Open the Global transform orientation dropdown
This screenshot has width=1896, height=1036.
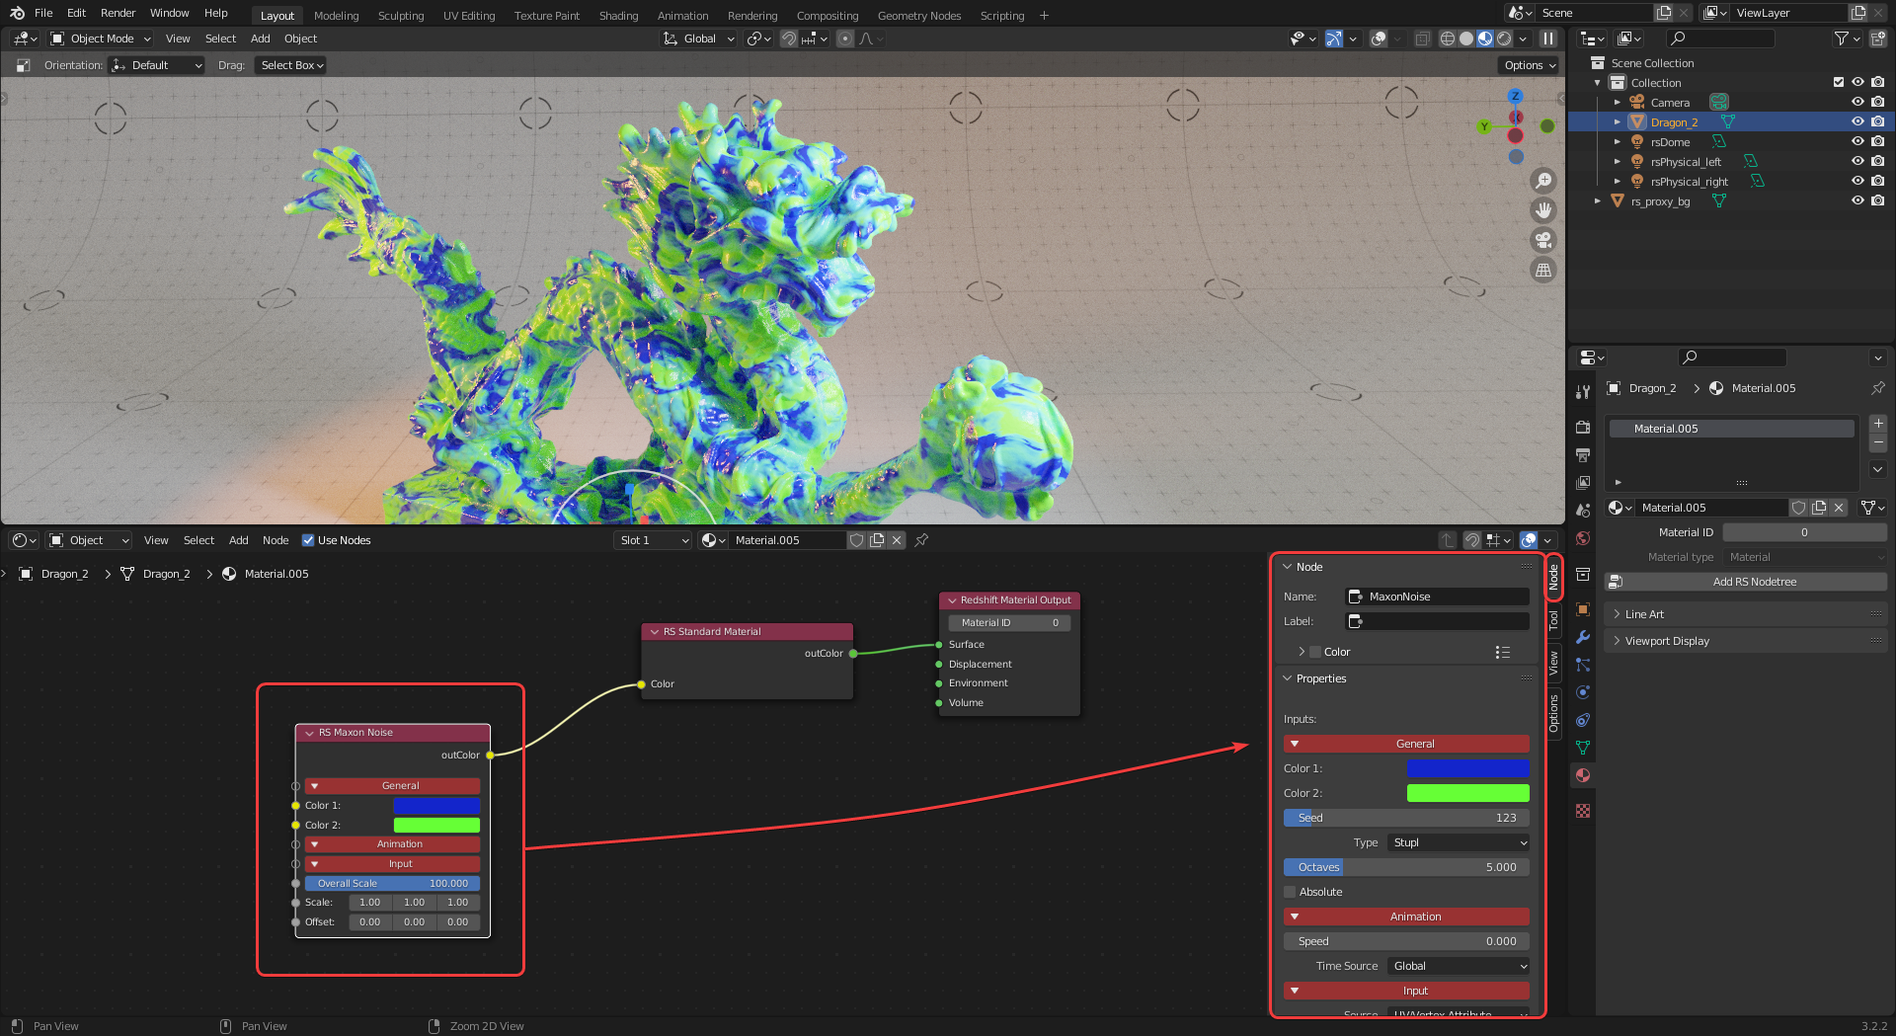698,39
